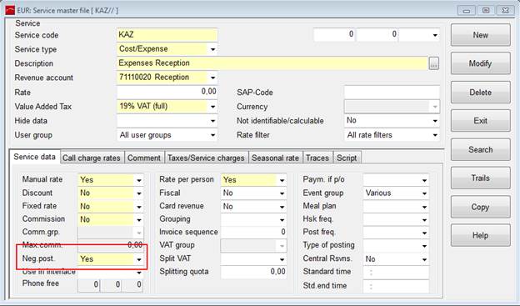520x306 pixels.
Task: Expand the Rate filter dropdown
Action: [435, 135]
